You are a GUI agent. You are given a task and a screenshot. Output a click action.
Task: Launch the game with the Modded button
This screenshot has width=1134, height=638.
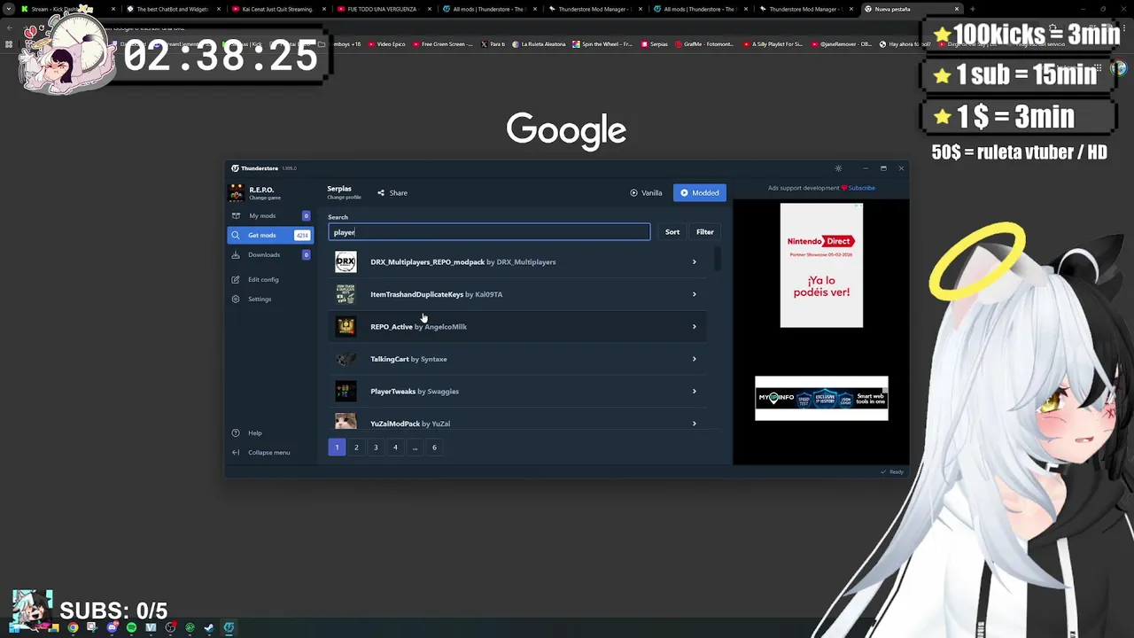pyautogui.click(x=699, y=192)
